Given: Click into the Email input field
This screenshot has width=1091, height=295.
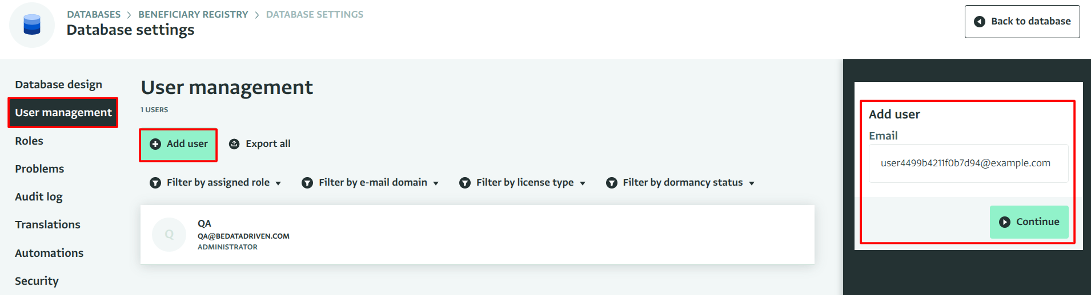Looking at the screenshot, I should click(x=969, y=163).
